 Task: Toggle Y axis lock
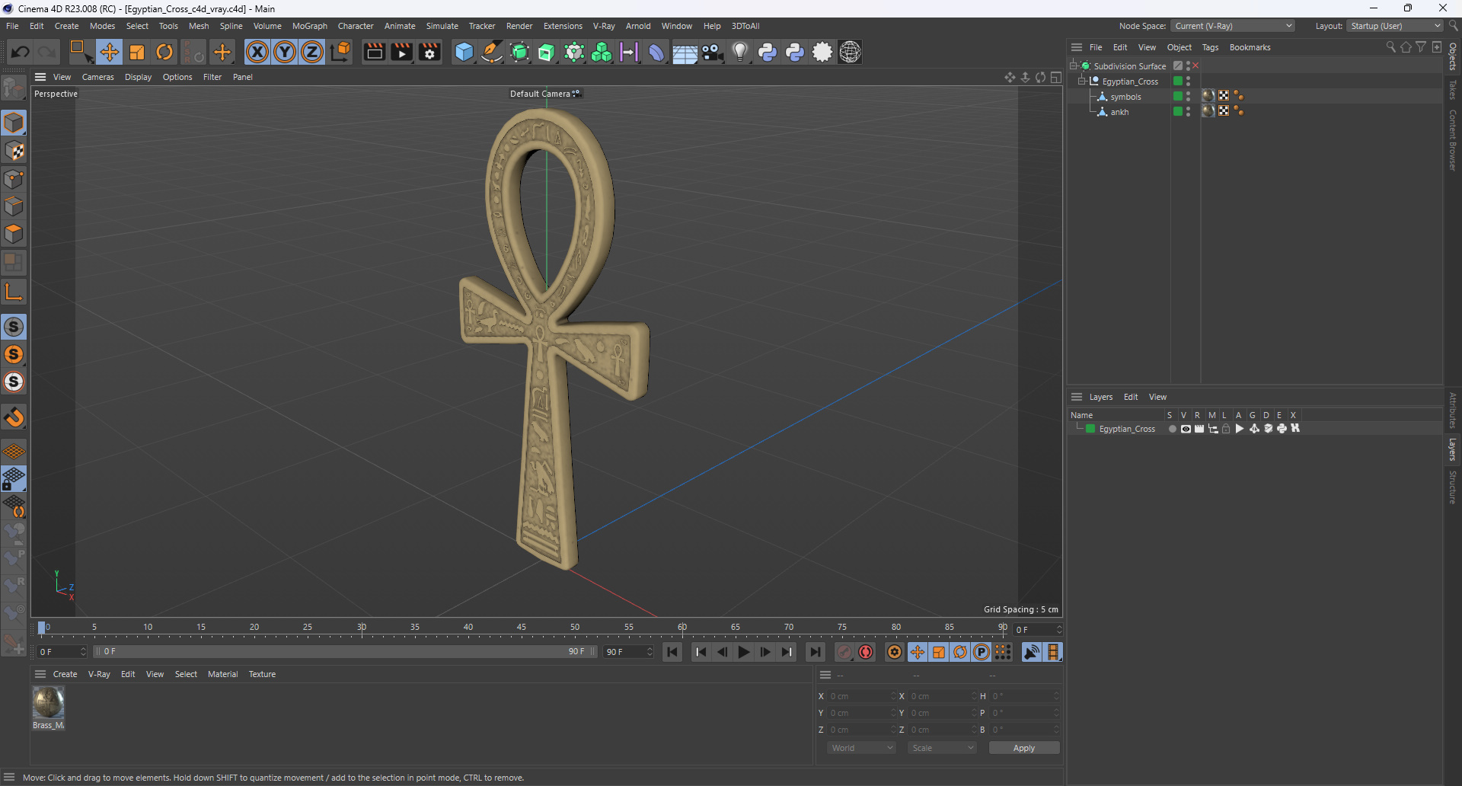click(285, 52)
